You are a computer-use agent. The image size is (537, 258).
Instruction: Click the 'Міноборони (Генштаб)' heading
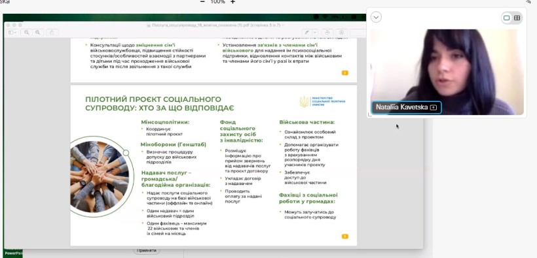point(174,144)
